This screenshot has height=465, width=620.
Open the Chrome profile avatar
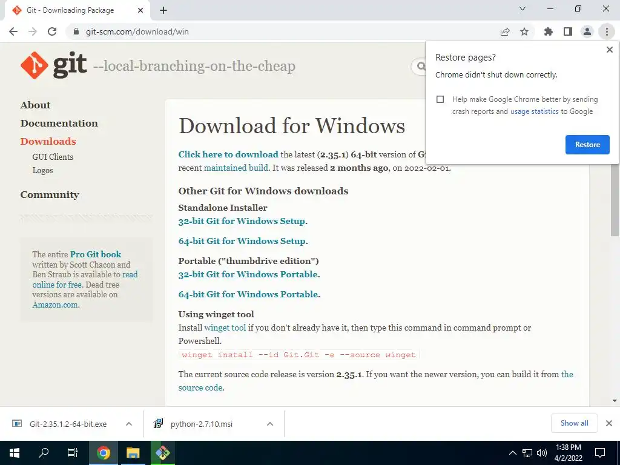pyautogui.click(x=587, y=31)
